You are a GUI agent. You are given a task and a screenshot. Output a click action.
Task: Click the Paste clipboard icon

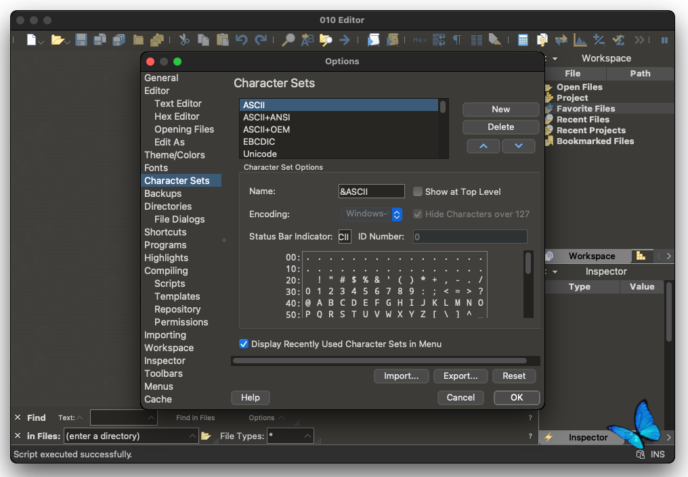[223, 40]
